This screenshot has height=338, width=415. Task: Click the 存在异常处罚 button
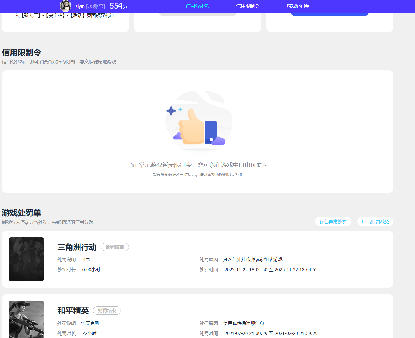[x=333, y=222]
